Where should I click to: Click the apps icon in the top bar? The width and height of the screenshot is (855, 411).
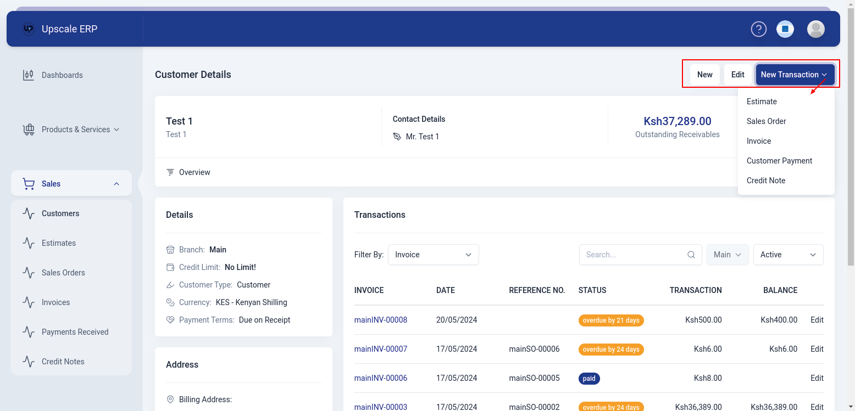(785, 29)
